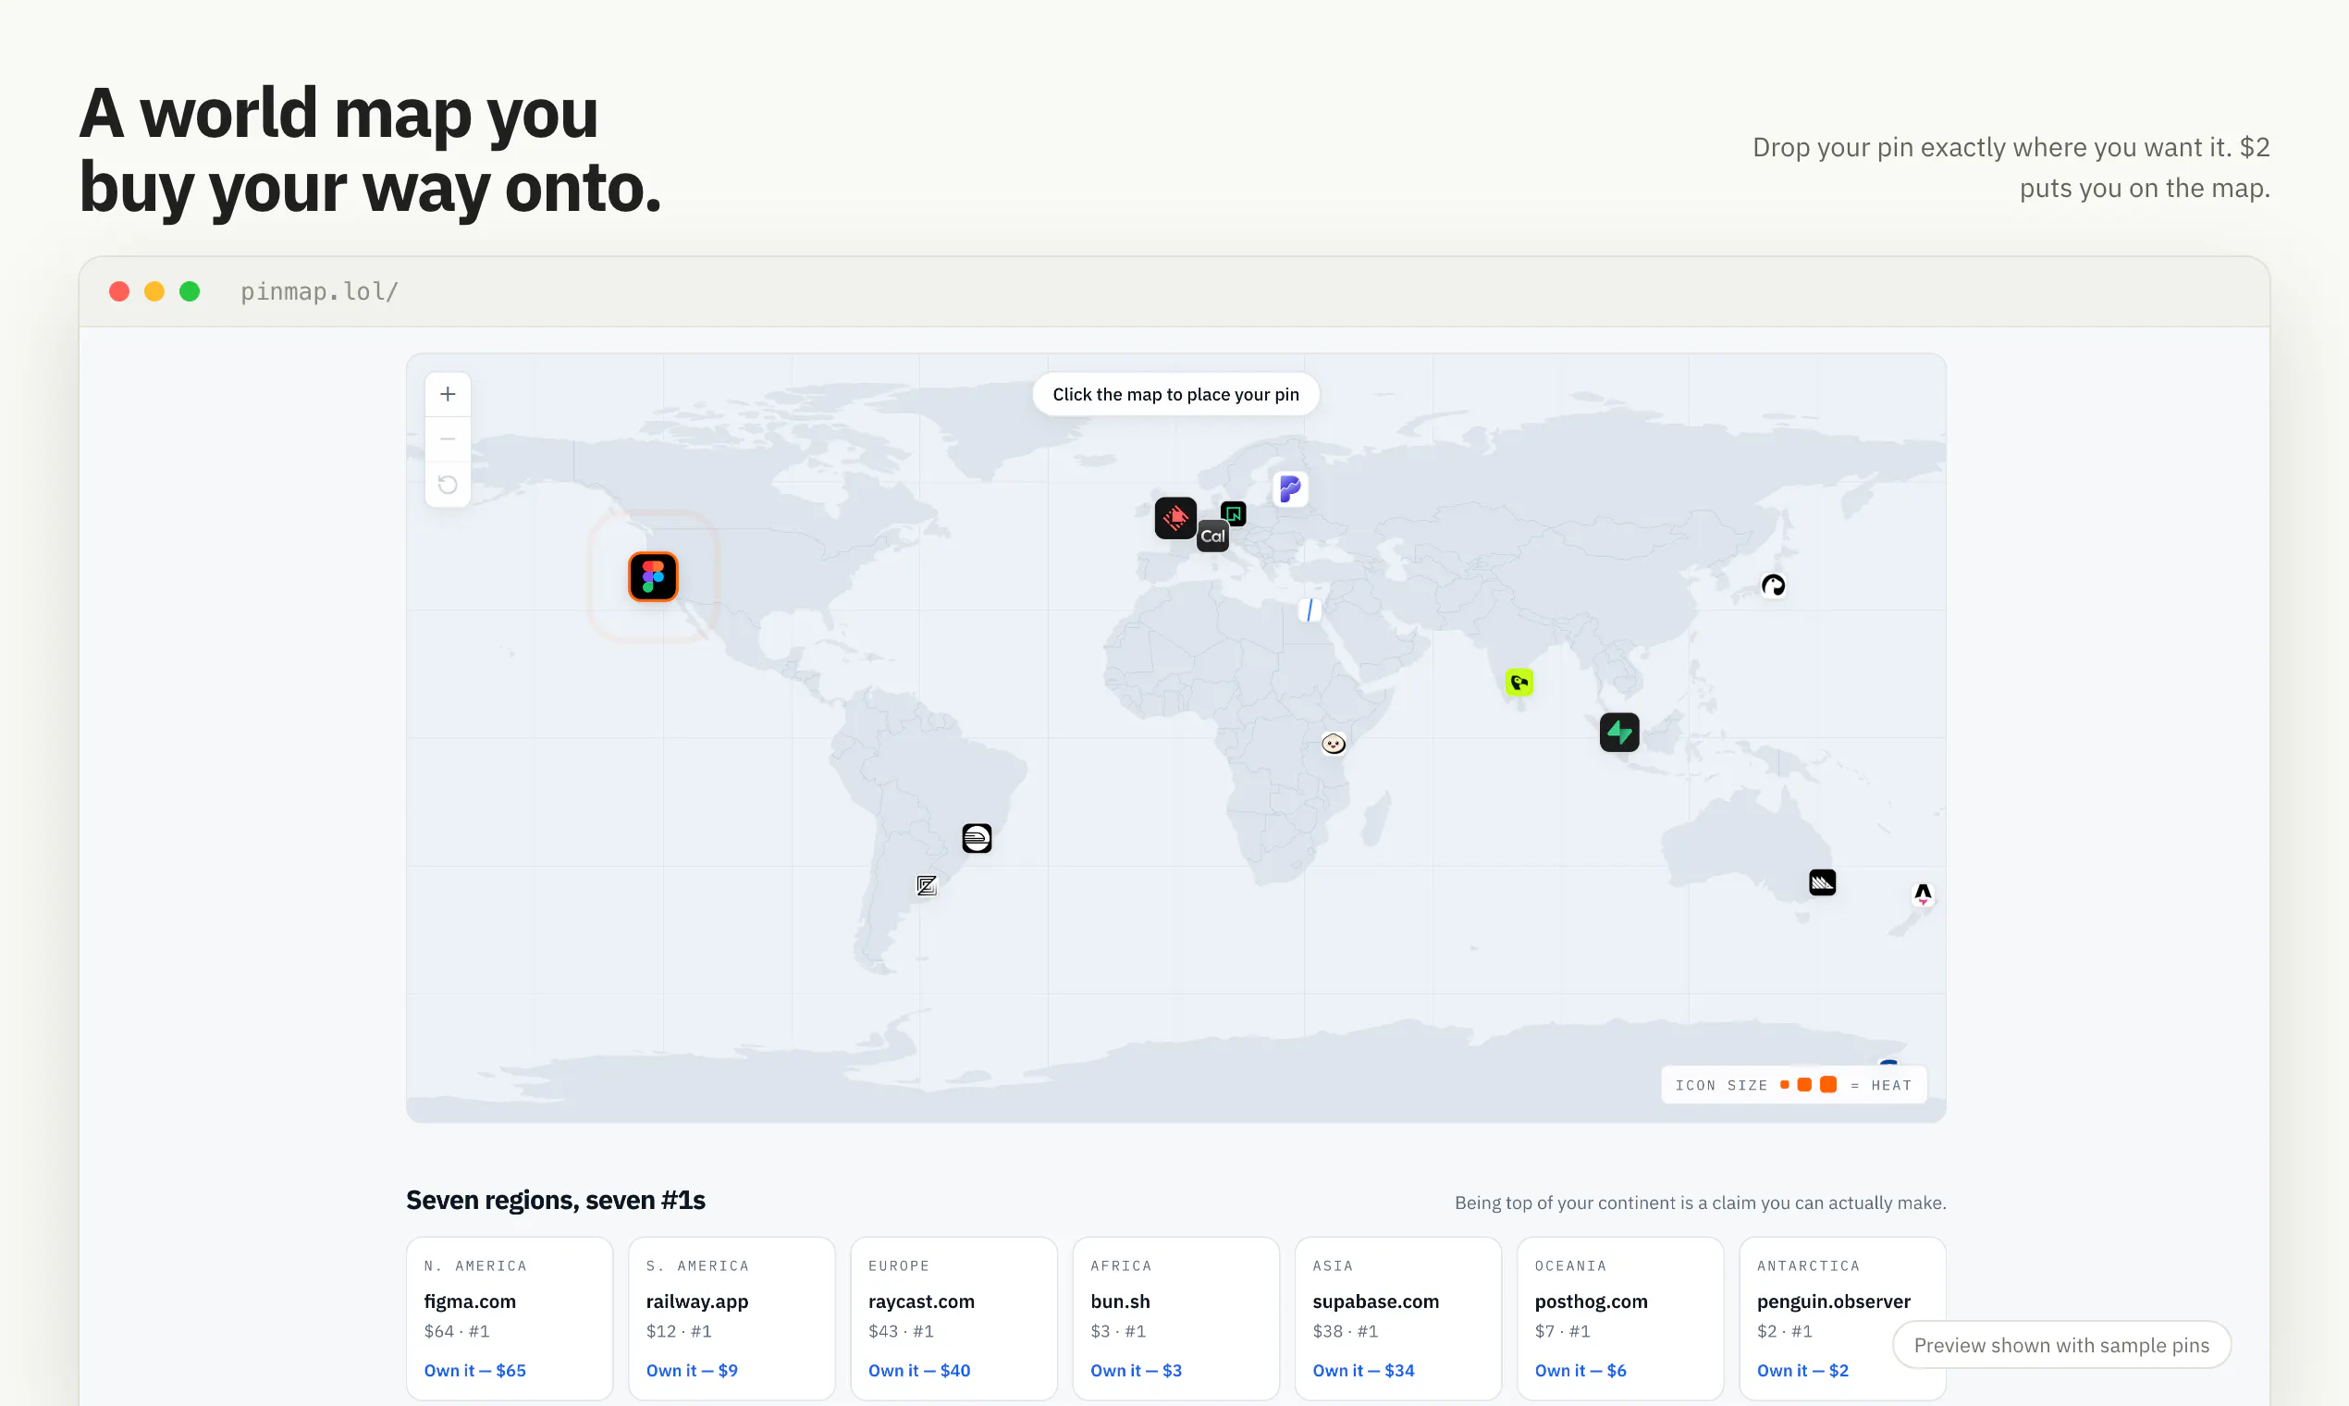Click the OCEANIA region label
This screenshot has height=1406, width=2349.
click(x=1569, y=1265)
